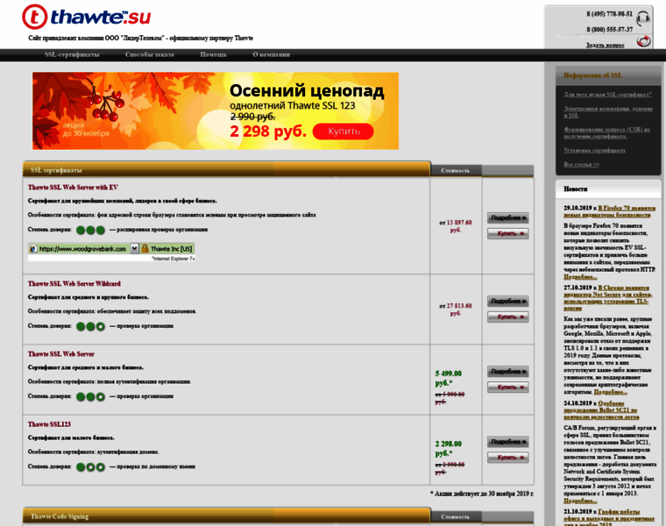
Task: Click Подробнее for SSL Web Server with EV
Action: (508, 218)
